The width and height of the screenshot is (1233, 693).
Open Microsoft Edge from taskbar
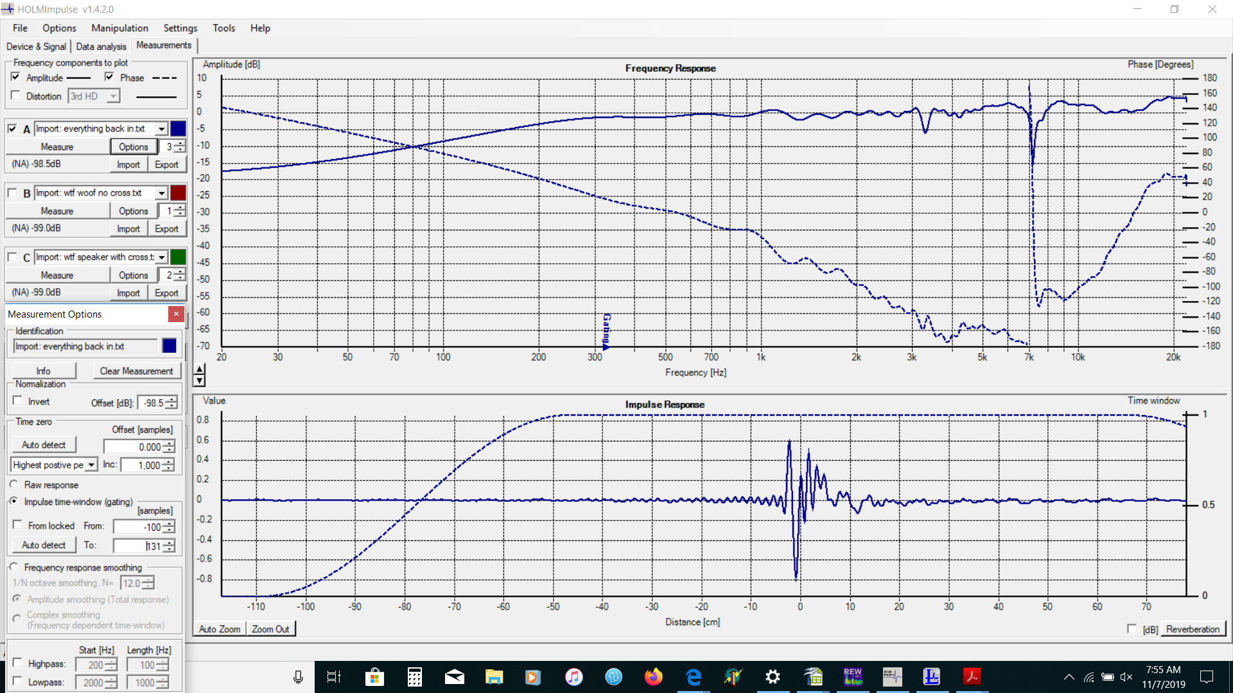point(694,676)
